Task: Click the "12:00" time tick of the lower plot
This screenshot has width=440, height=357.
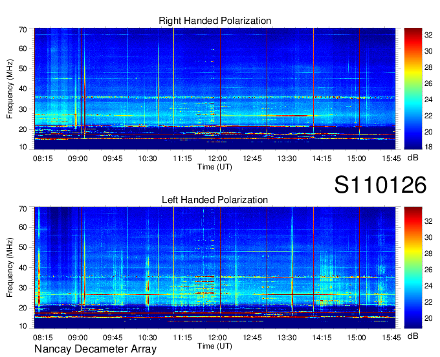Action: pos(217,338)
